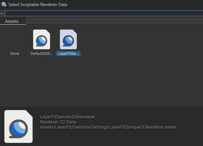Click the Renderer 2D Data type text

coord(58,122)
